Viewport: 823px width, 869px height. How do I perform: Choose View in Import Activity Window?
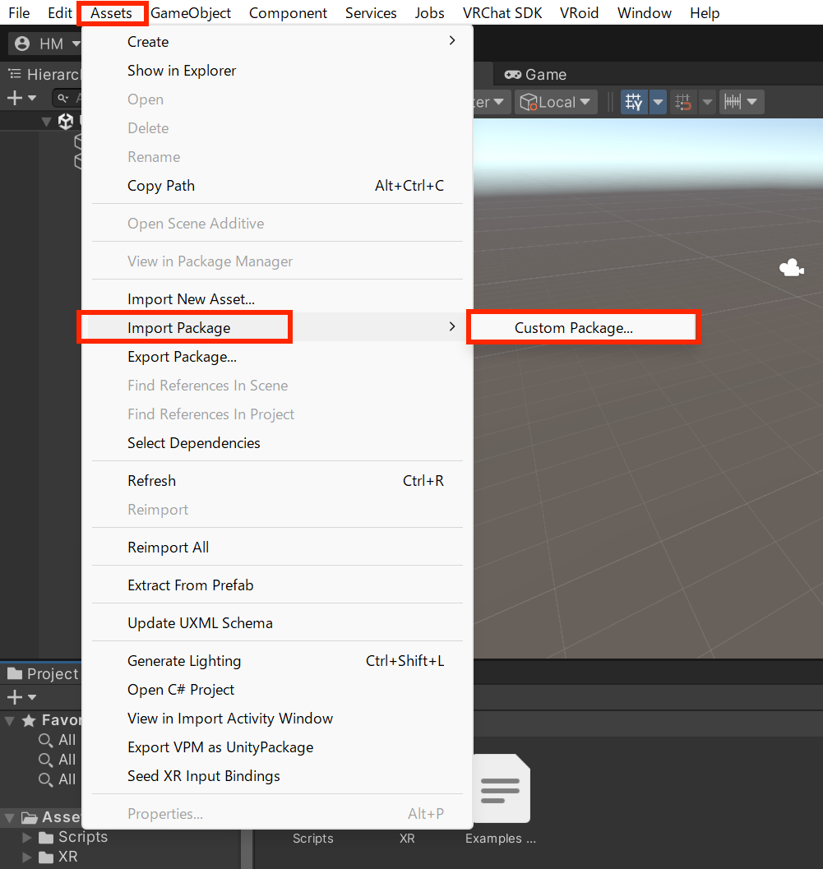(x=277, y=719)
